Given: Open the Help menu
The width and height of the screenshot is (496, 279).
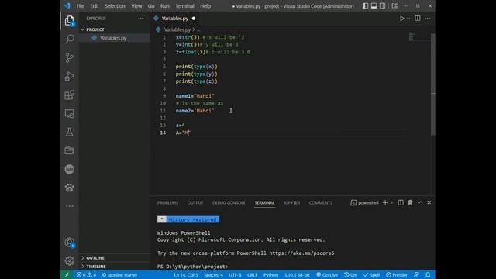Looking at the screenshot, I should (x=205, y=6).
